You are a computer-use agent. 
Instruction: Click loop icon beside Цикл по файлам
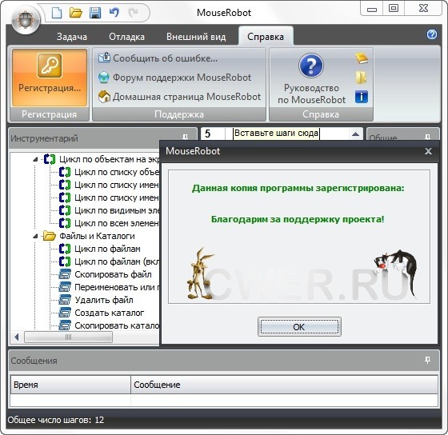click(65, 249)
